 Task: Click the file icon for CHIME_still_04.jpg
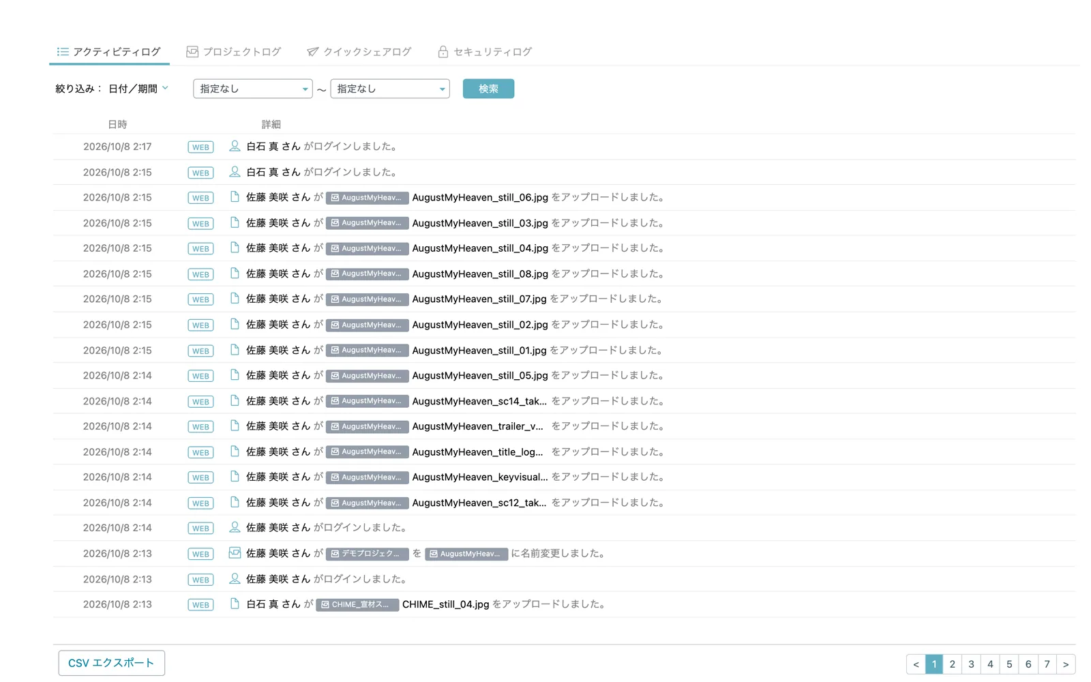tap(235, 604)
